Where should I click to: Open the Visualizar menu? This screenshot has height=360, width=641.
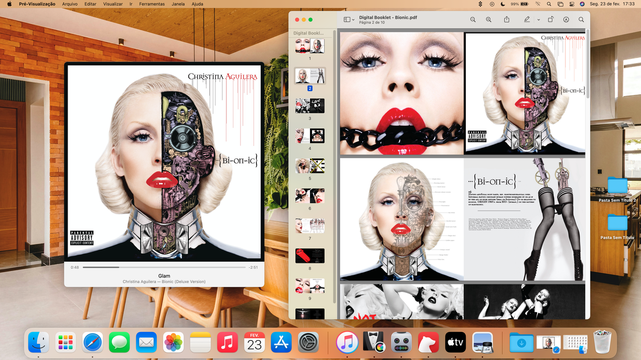(113, 3)
